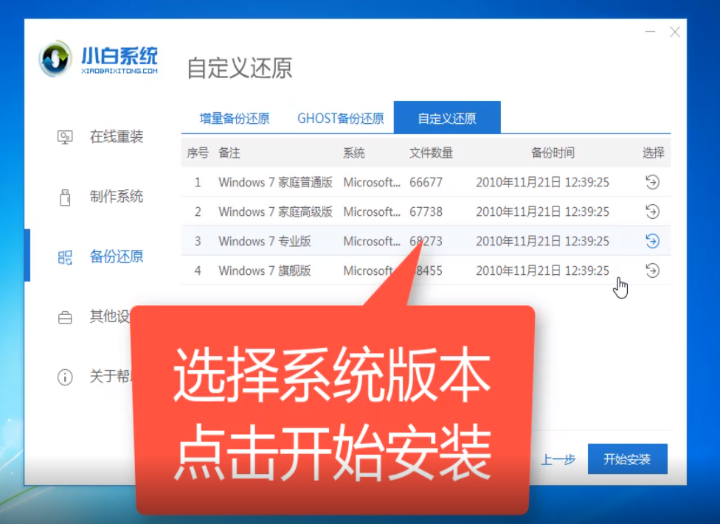Select restore icon for Windows 7 家庭高级版
This screenshot has width=720, height=524.
point(652,212)
